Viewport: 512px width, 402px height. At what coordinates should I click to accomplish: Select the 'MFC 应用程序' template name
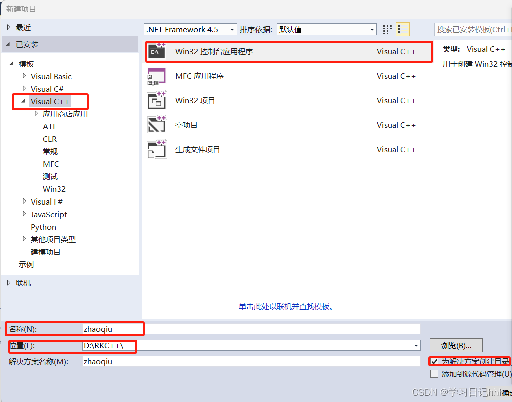[199, 76]
